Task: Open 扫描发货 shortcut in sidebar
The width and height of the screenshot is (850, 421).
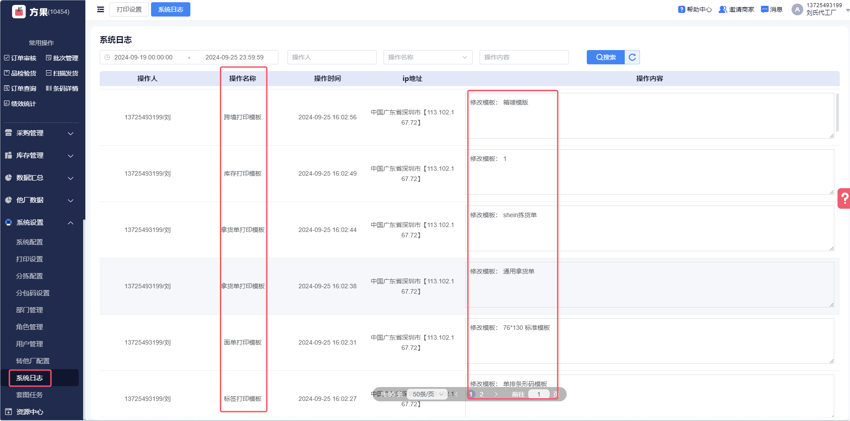Action: [x=62, y=73]
